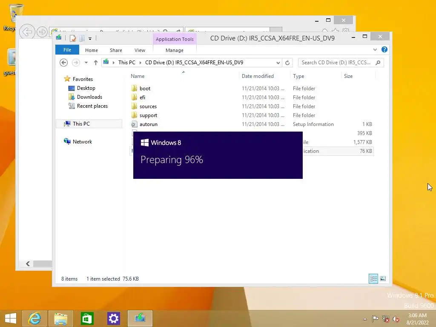Open Customize Quick Access Toolbar dropdown
Screen dimensions: 436x327
pyautogui.click(x=90, y=39)
